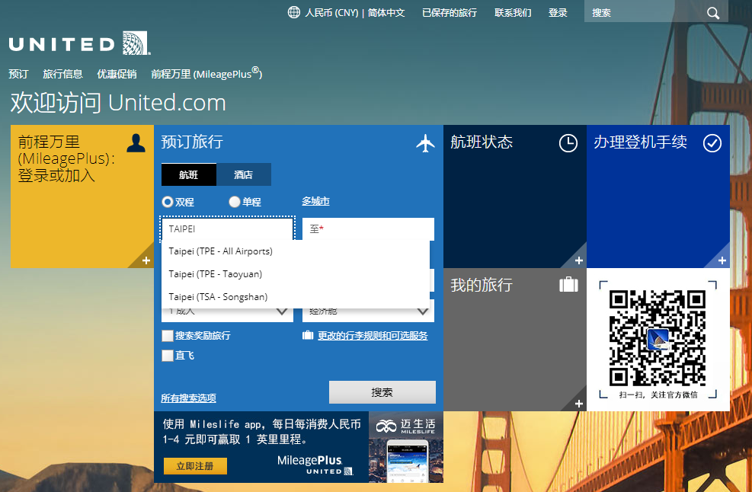Check the 直飞 option
The height and width of the screenshot is (492, 752).
(168, 354)
